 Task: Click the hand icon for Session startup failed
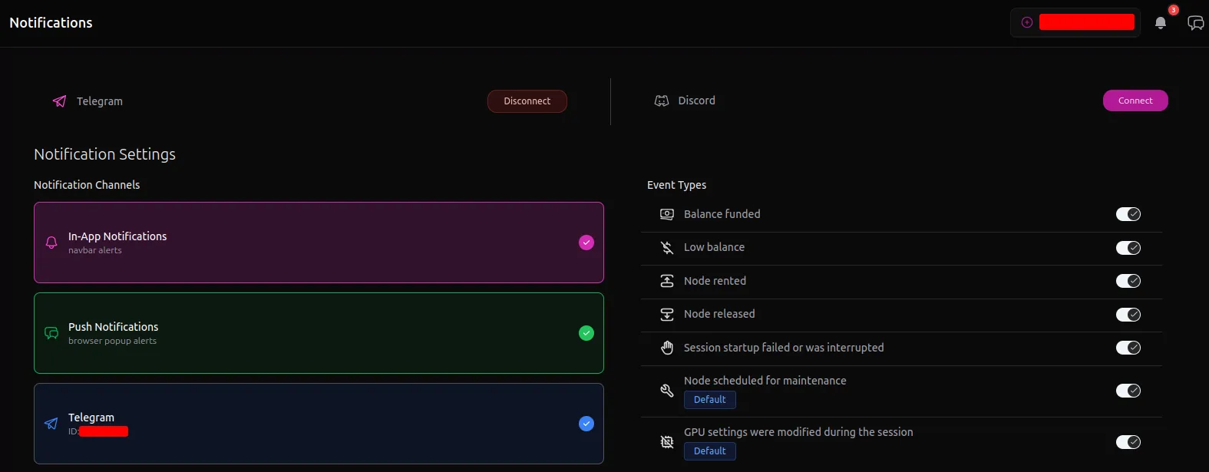pos(667,348)
